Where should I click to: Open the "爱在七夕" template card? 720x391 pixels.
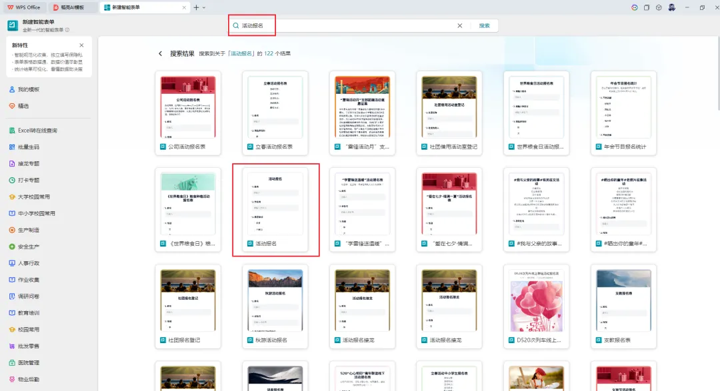pyautogui.click(x=449, y=210)
